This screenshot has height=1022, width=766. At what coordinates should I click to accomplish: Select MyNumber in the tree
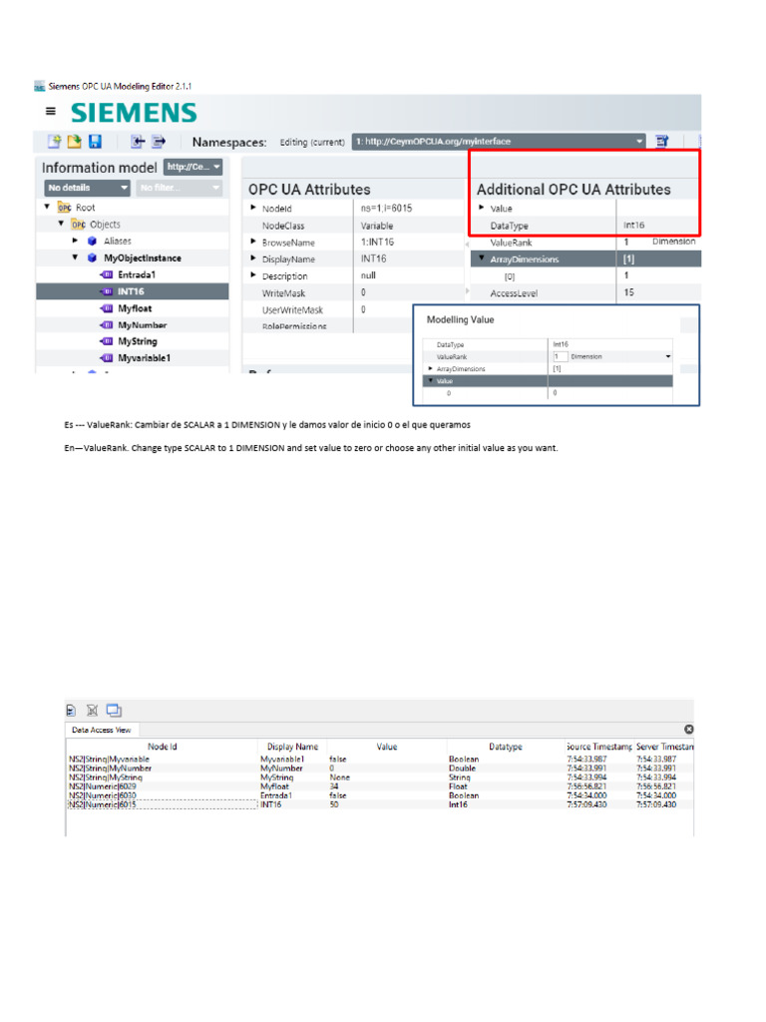click(143, 324)
